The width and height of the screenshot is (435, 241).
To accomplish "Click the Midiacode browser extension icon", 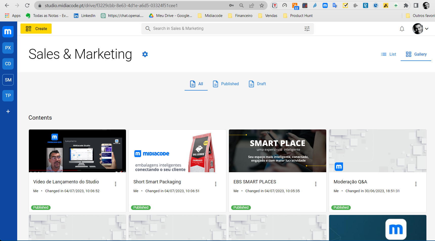I will [x=325, y=5].
